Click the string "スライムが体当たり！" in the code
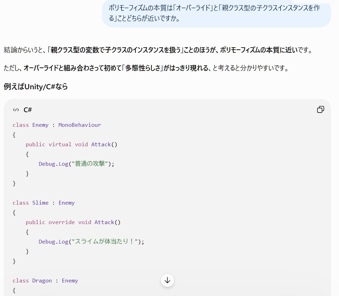The image size is (339, 296). 105,241
